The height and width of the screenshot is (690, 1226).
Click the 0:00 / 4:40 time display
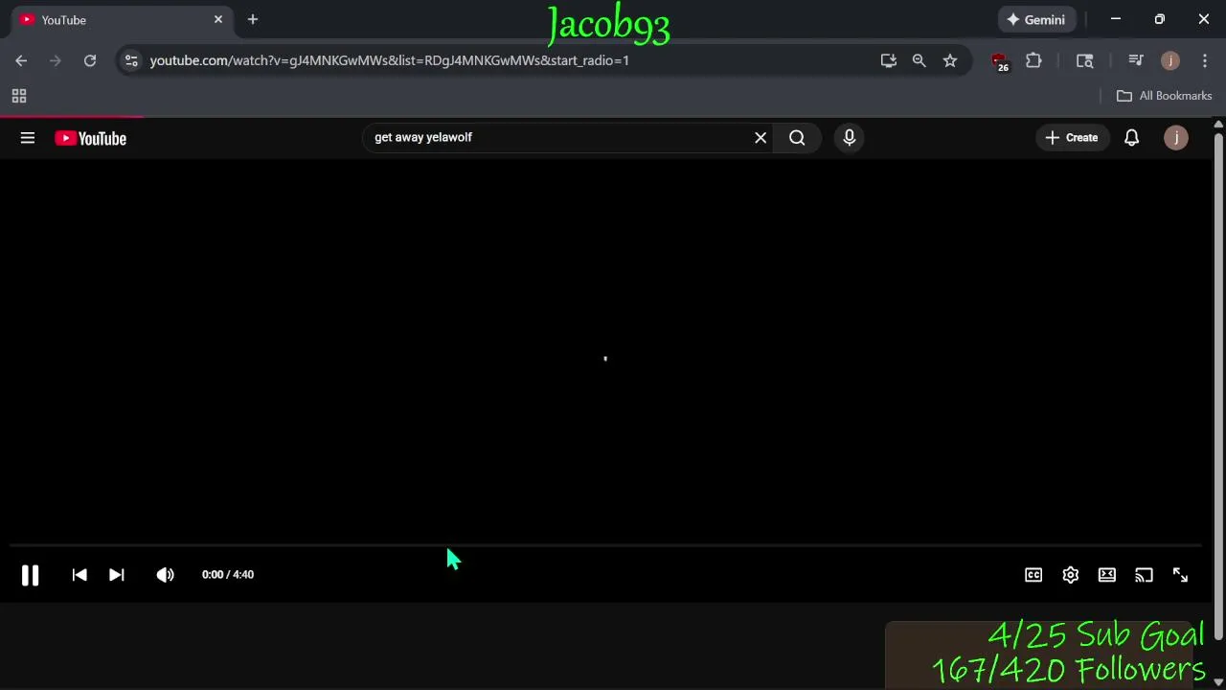pyautogui.click(x=228, y=575)
